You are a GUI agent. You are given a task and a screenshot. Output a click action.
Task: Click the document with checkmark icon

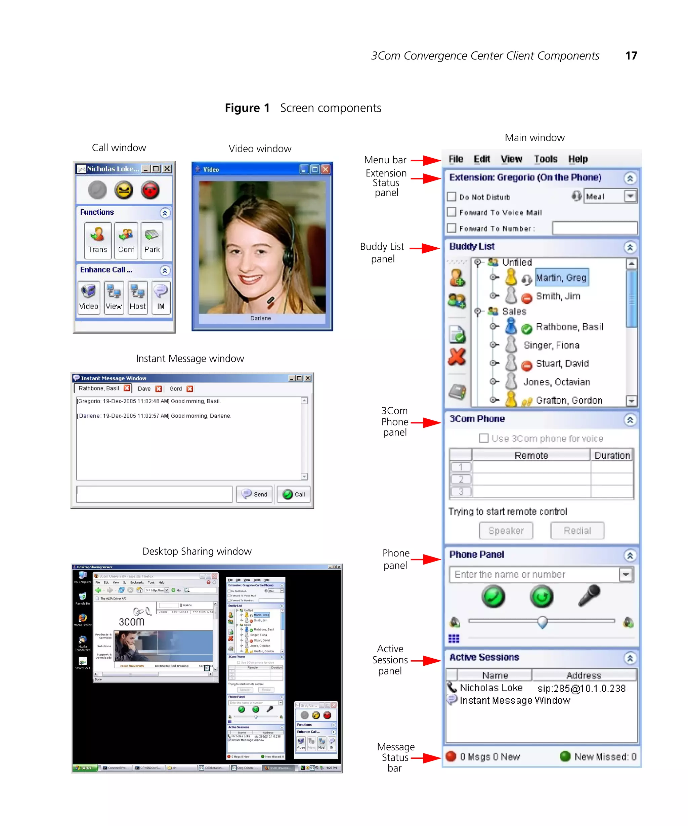(457, 335)
